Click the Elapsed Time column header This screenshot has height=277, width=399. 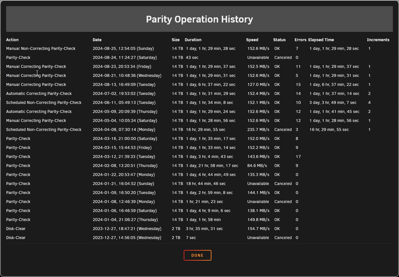(321, 39)
